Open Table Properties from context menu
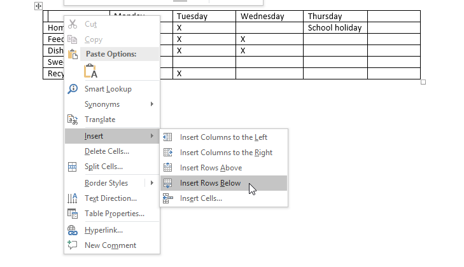 (x=115, y=214)
